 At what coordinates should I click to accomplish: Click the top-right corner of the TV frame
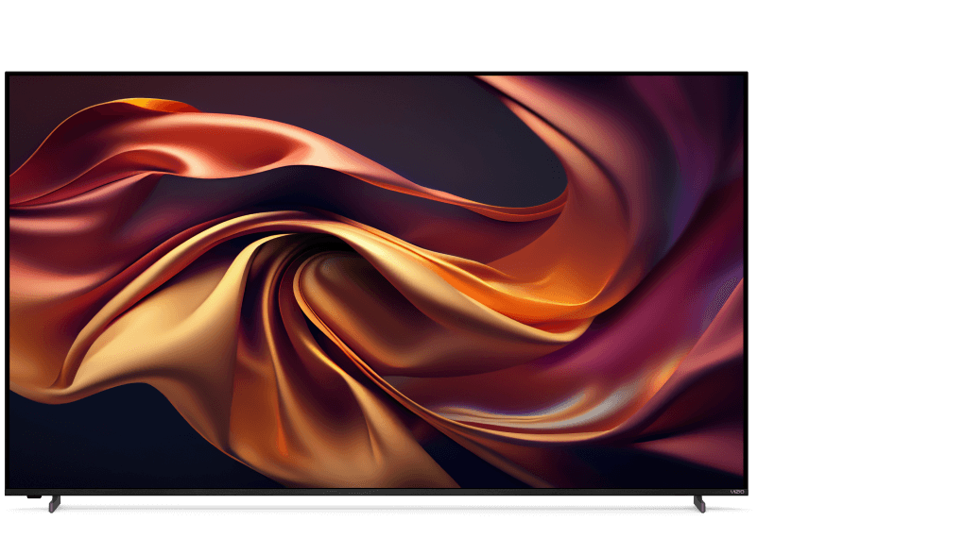[x=745, y=74]
